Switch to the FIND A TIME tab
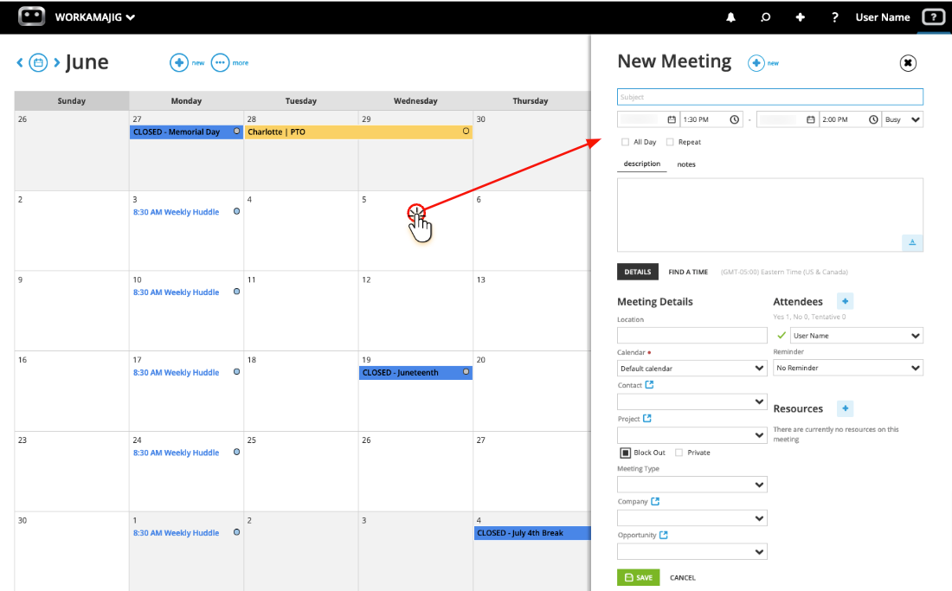 pos(688,272)
